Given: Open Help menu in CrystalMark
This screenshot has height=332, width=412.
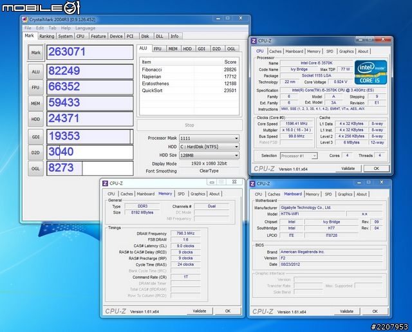Looking at the screenshot, I should [66, 28].
